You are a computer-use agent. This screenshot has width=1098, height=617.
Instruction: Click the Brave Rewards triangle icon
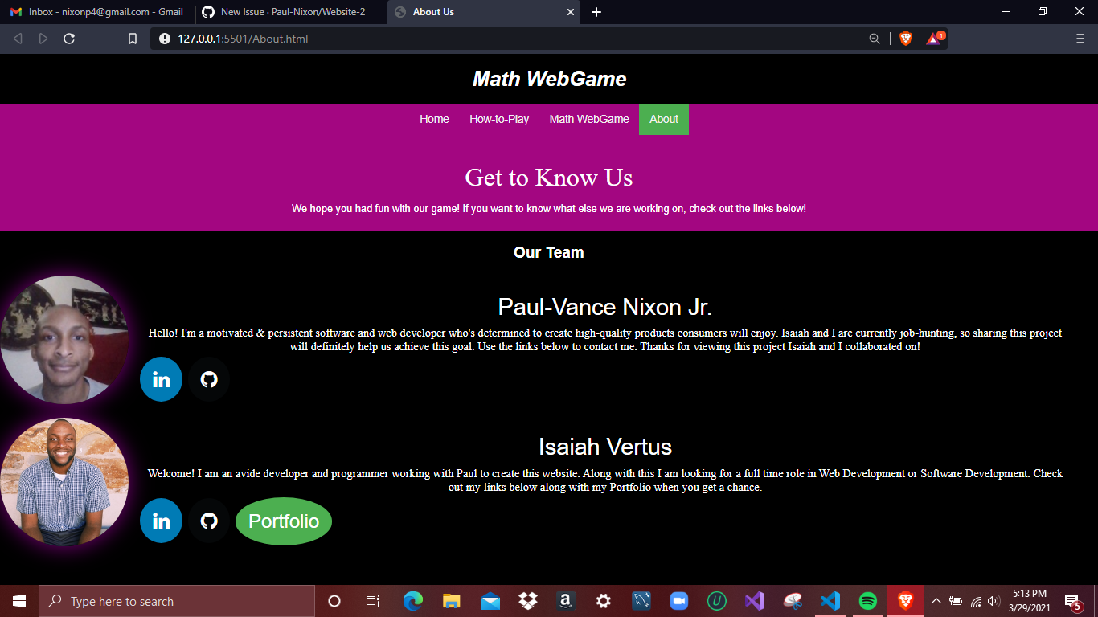932,38
